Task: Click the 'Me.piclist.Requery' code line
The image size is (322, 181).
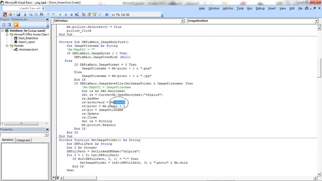Action: point(99,125)
